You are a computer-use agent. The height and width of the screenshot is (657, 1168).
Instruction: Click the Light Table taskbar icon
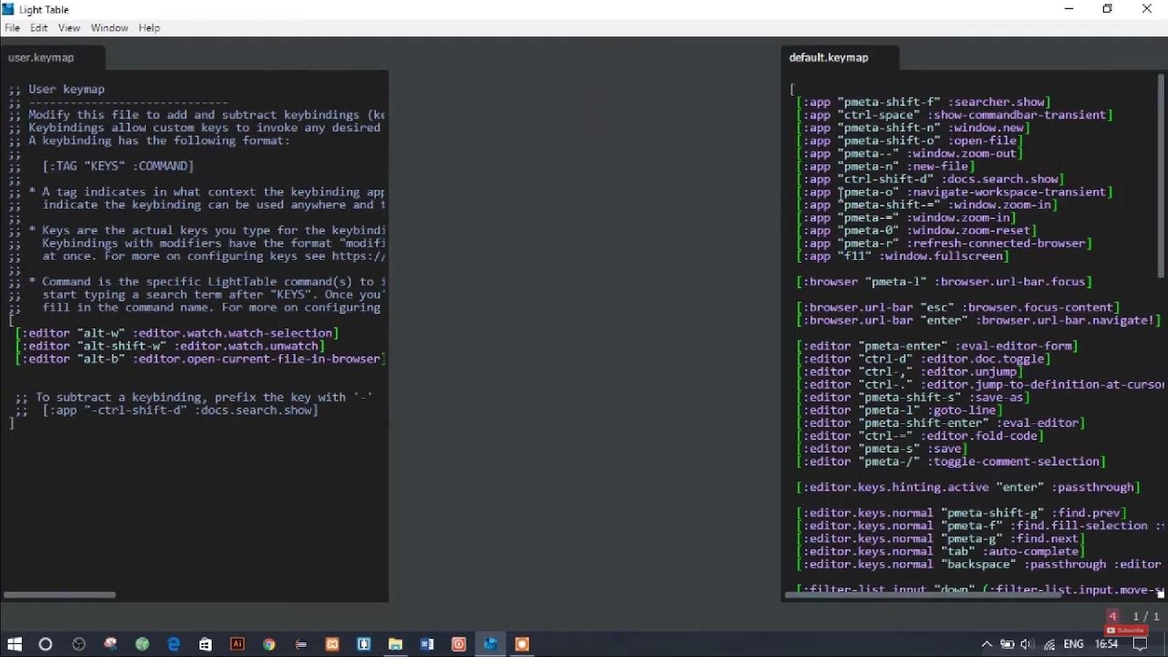point(490,644)
